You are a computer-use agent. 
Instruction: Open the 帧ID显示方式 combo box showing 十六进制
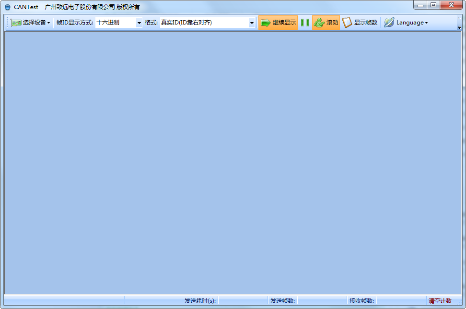[x=139, y=23]
